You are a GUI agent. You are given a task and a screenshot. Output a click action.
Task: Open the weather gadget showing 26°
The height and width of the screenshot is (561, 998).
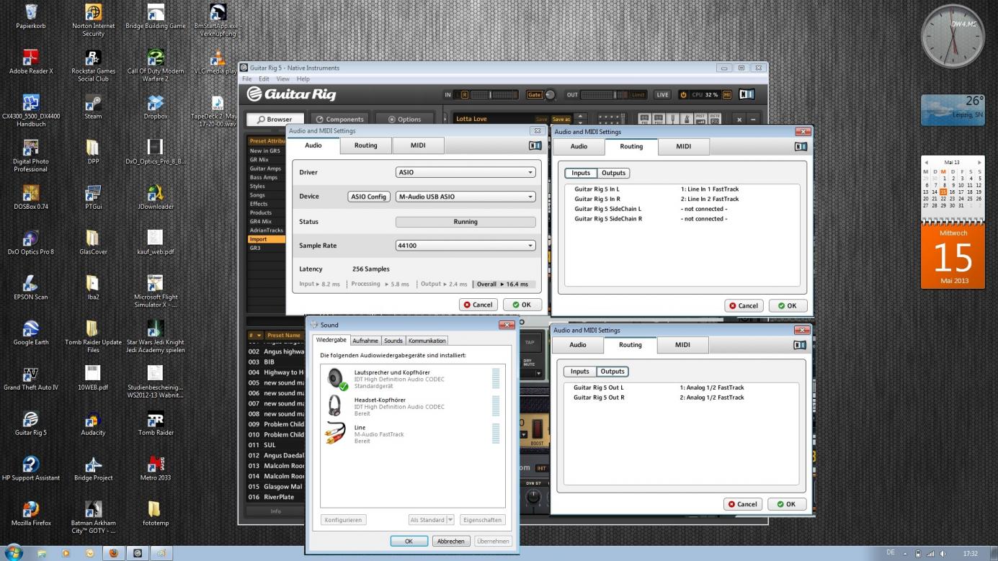pos(953,110)
